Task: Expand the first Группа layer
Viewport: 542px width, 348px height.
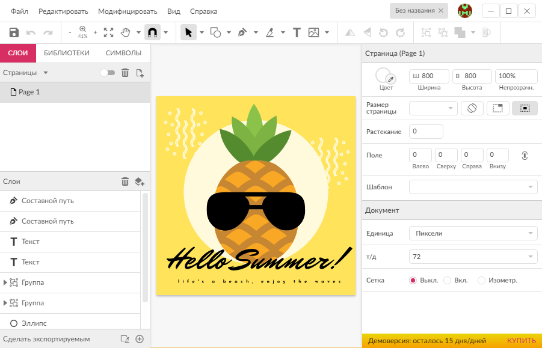Action: pyautogui.click(x=7, y=282)
